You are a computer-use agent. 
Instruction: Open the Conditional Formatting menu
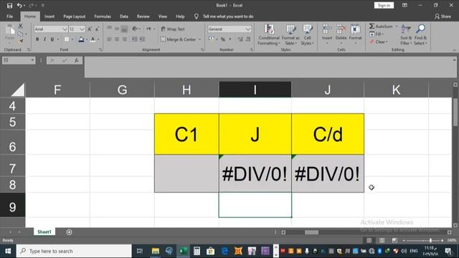(x=269, y=34)
